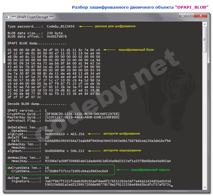
Task: Click the first Signature line starting '3a67f867'
Action: [108, 181]
